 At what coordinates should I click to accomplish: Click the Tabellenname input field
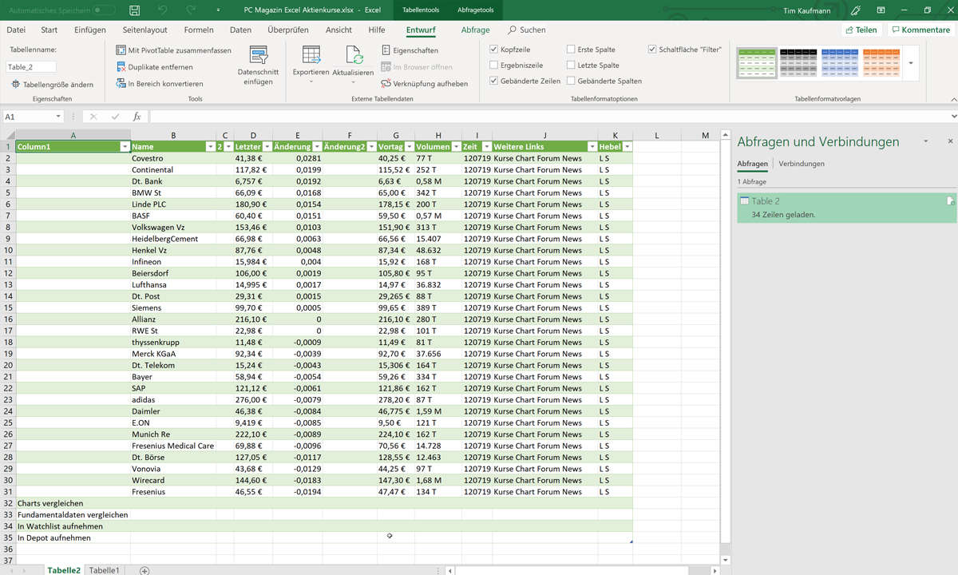(x=32, y=67)
